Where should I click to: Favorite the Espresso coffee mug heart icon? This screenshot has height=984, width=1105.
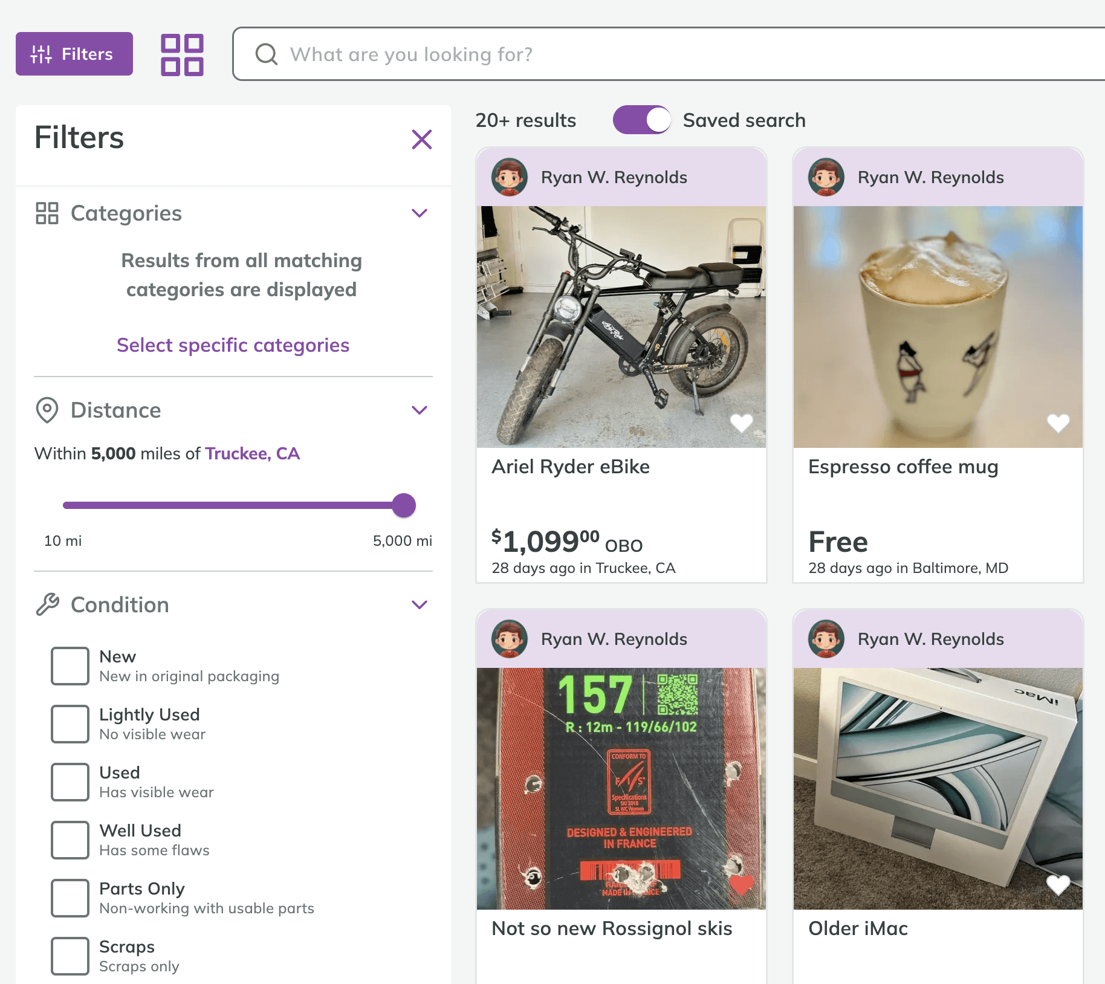pos(1058,422)
